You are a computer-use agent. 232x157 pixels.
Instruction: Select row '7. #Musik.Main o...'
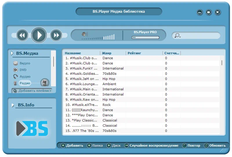(x=141, y=89)
